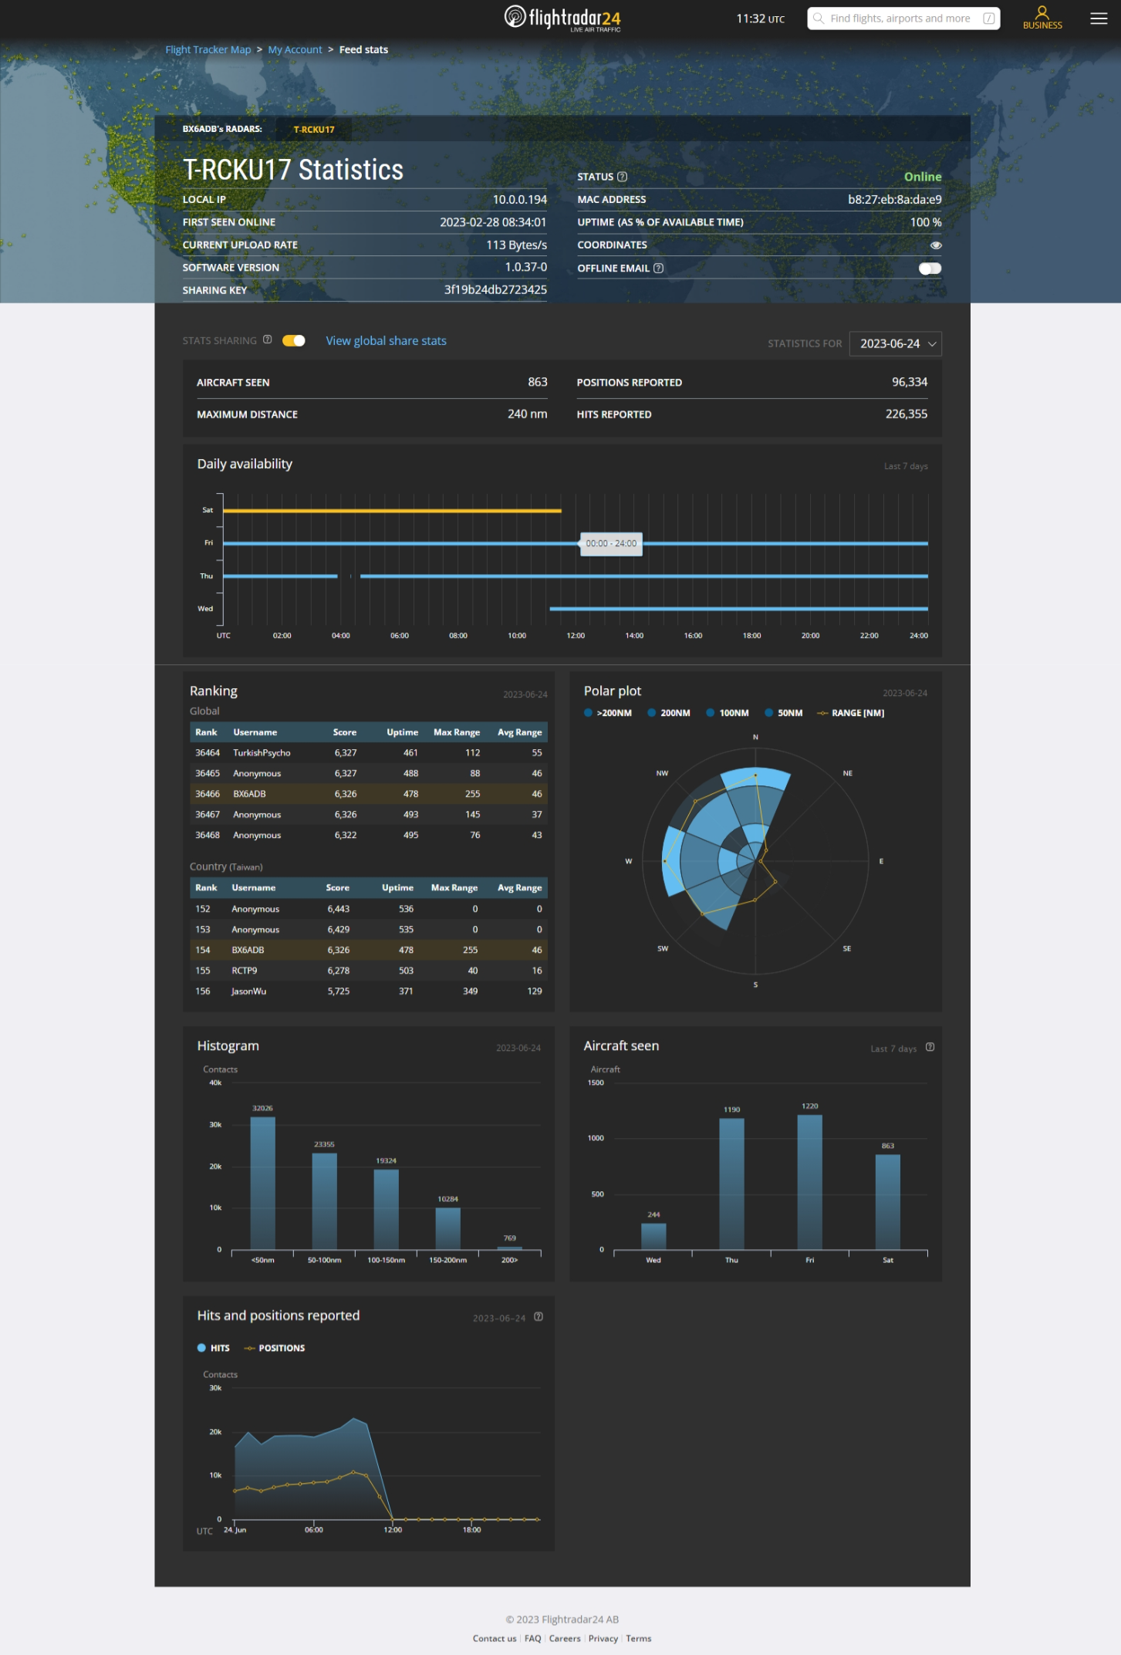This screenshot has height=1655, width=1121.
Task: Click the Aircraft seen help icon
Action: 930,1047
